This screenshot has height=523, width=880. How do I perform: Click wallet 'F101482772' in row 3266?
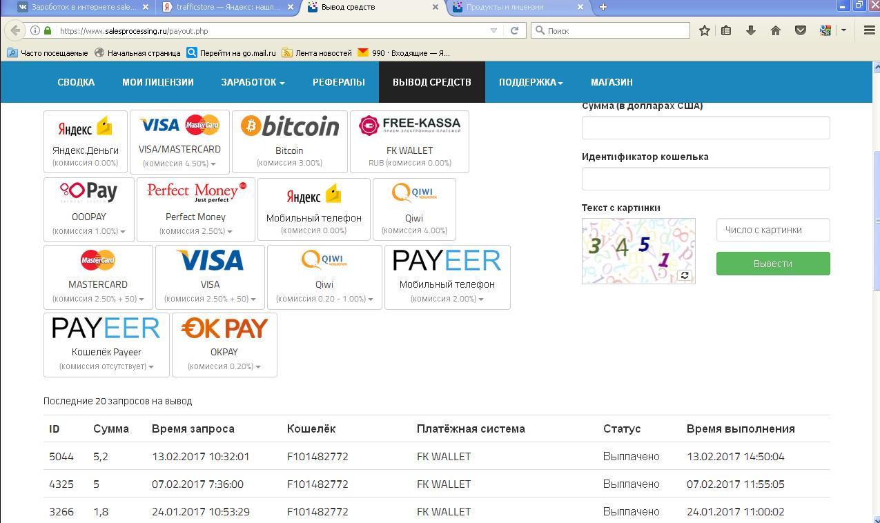[317, 512]
